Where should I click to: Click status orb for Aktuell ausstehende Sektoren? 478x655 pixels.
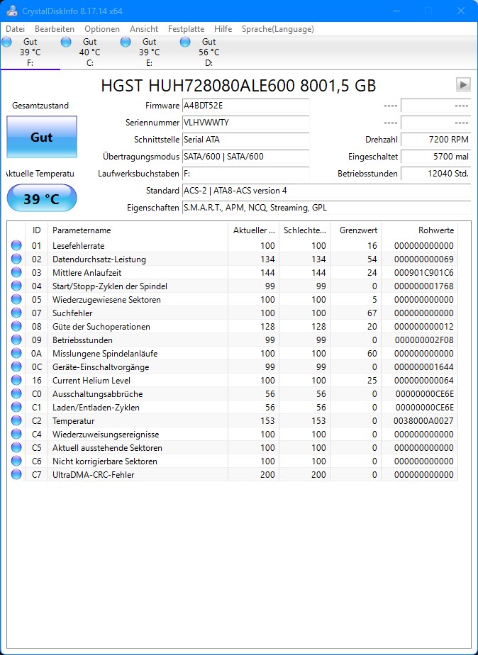(16, 448)
